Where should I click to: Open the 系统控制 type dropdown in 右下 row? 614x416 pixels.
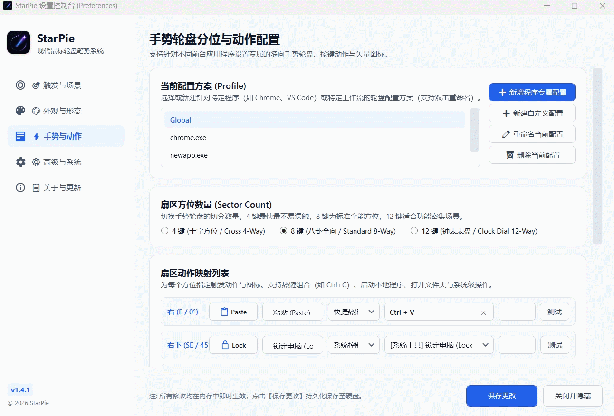[x=354, y=345]
